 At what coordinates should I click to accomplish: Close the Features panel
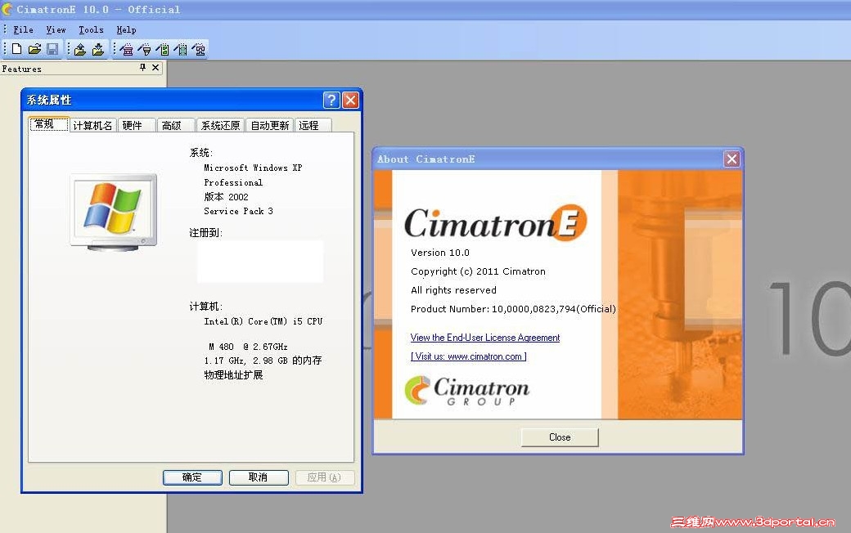click(x=155, y=67)
